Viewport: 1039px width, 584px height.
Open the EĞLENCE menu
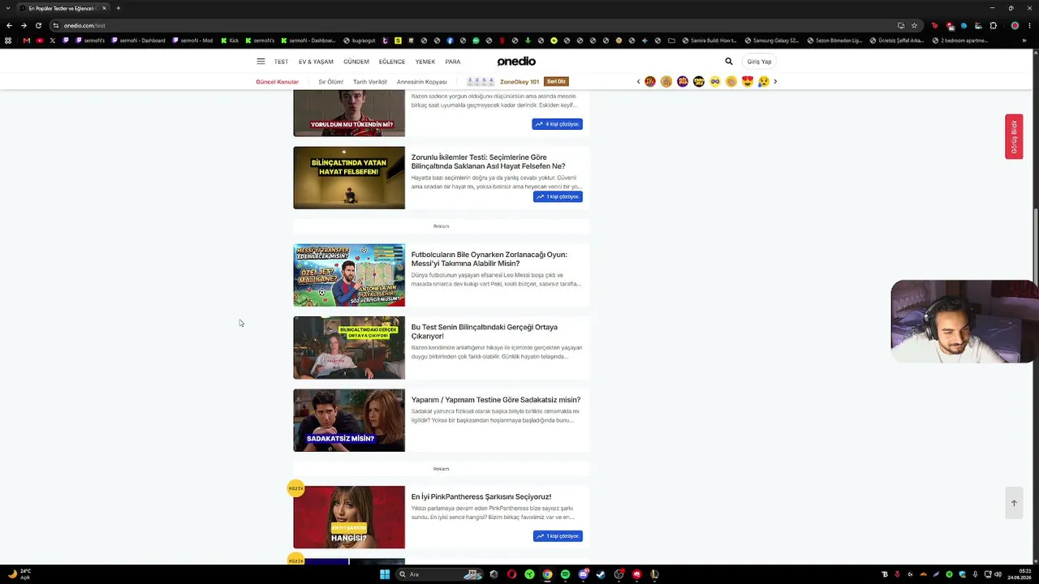coord(392,62)
